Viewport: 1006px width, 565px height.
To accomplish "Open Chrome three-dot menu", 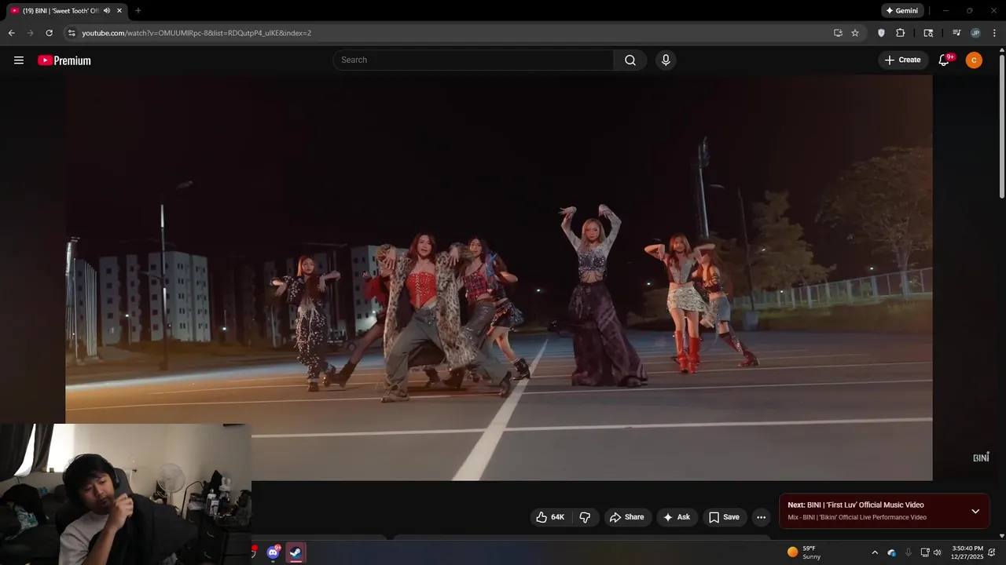I will 994,33.
